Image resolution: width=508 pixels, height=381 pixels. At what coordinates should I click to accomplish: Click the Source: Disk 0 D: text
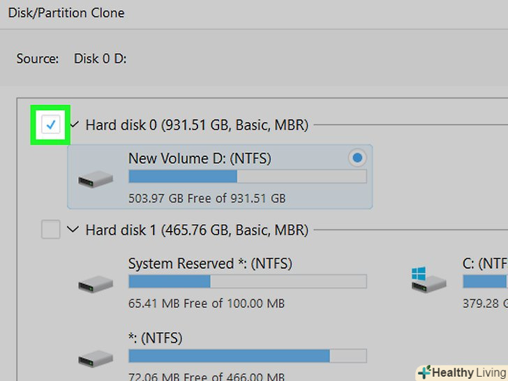(x=71, y=59)
